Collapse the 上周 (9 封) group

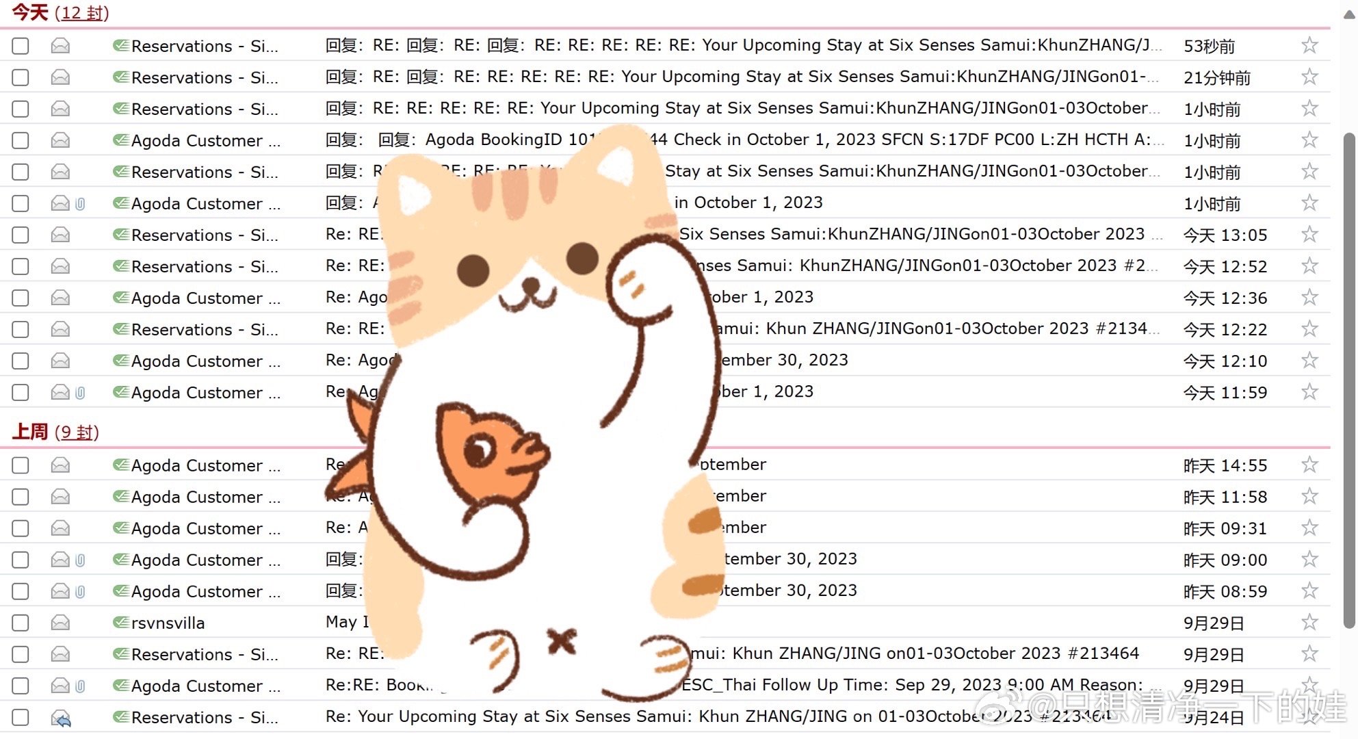(x=55, y=432)
